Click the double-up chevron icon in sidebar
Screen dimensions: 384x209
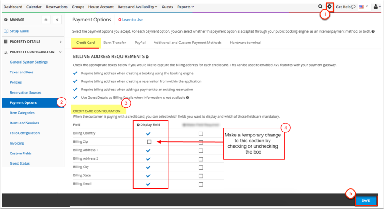46,20
